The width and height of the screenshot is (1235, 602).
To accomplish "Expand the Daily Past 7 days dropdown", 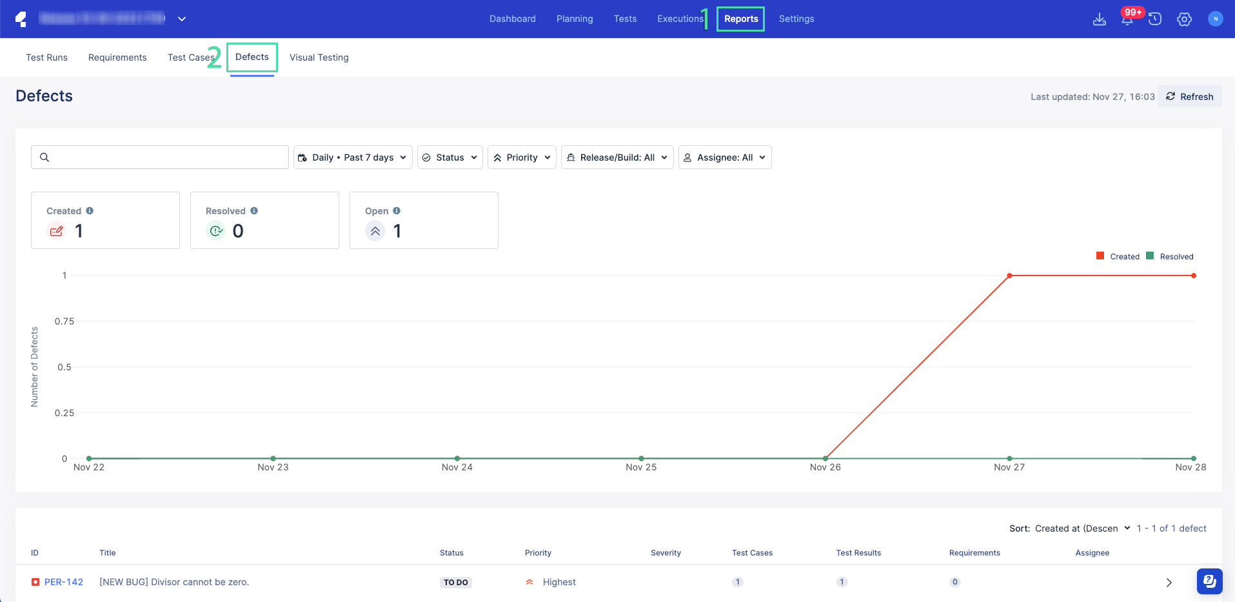I will (353, 157).
